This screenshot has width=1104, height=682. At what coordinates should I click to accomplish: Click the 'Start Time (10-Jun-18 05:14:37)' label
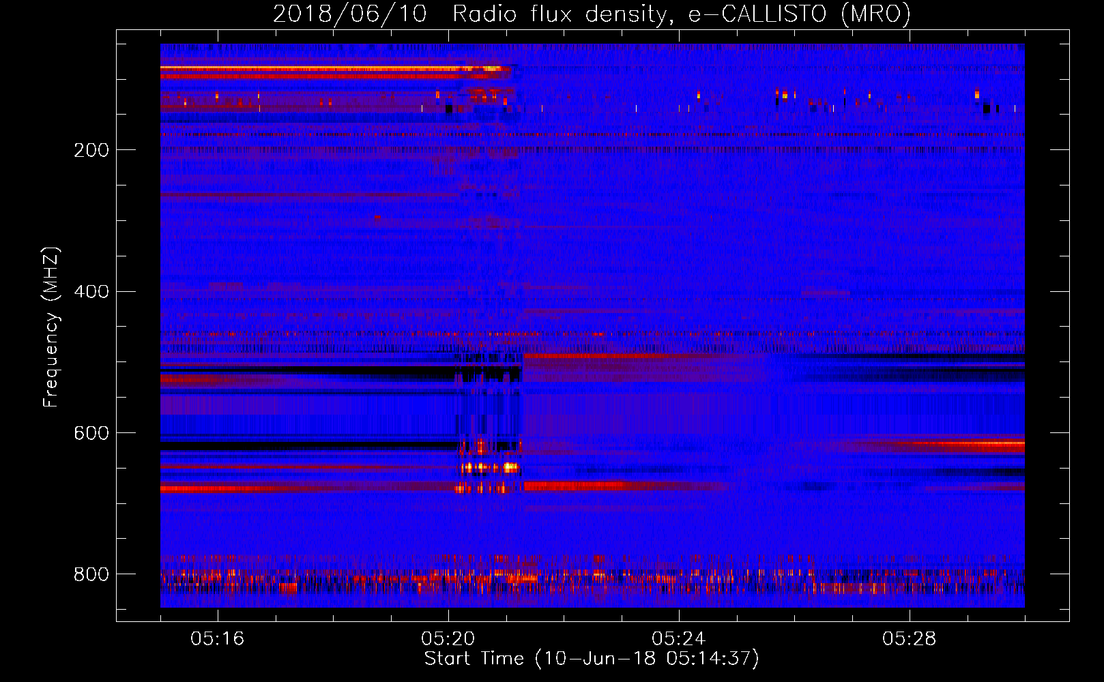(592, 659)
